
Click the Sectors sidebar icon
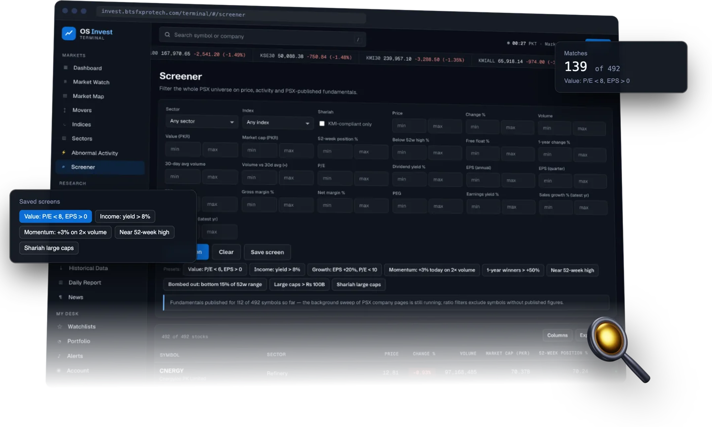coord(64,139)
